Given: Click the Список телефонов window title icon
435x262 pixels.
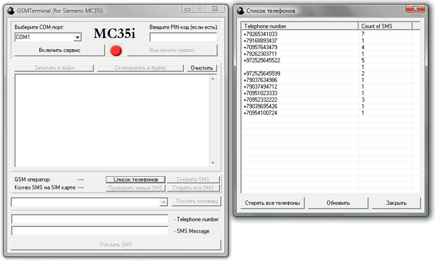Looking at the screenshot, I should coord(240,11).
